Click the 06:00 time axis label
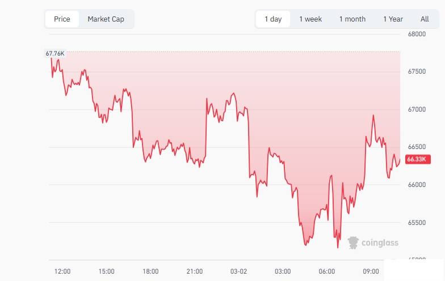 pyautogui.click(x=327, y=271)
